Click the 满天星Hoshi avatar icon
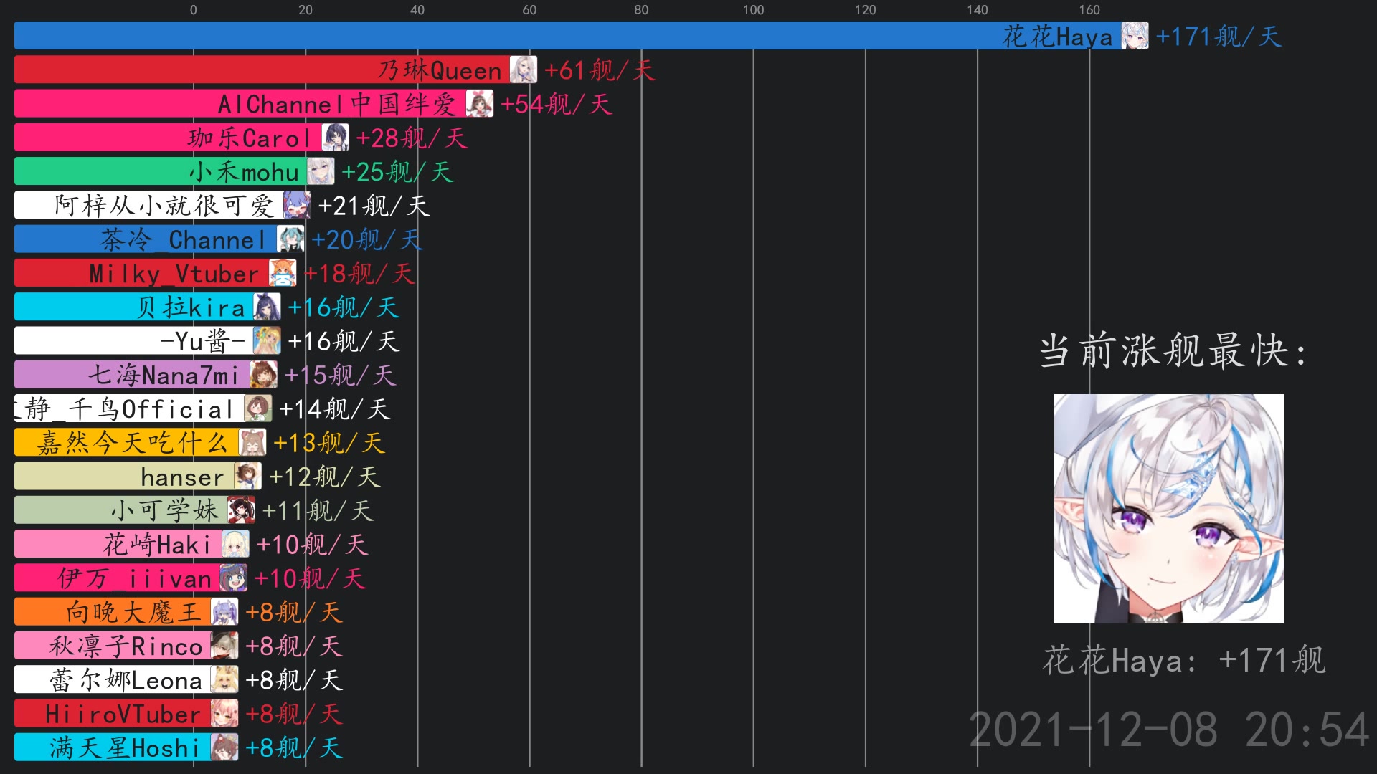 click(x=224, y=747)
